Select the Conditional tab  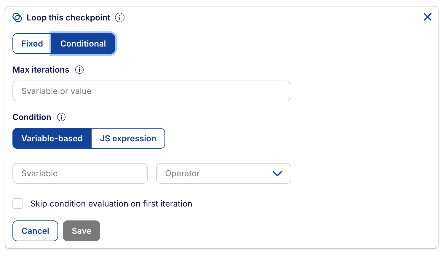coord(83,44)
